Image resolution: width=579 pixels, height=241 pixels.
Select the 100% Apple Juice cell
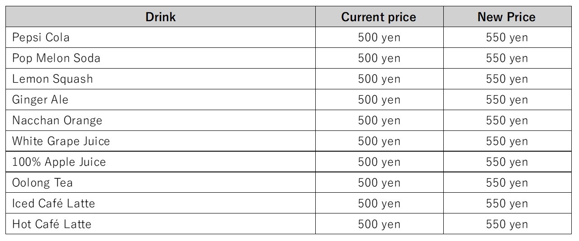coord(59,162)
